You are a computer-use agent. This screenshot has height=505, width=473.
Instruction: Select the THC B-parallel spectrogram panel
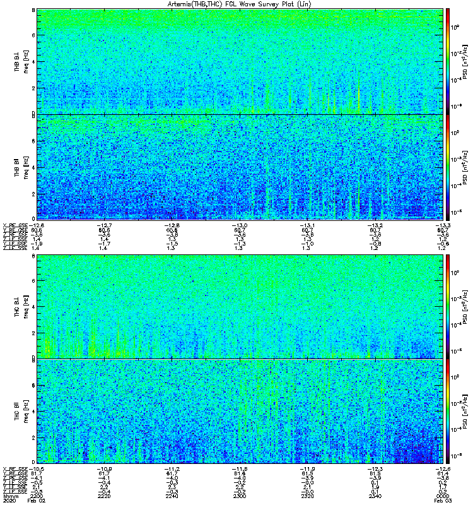coord(240,412)
